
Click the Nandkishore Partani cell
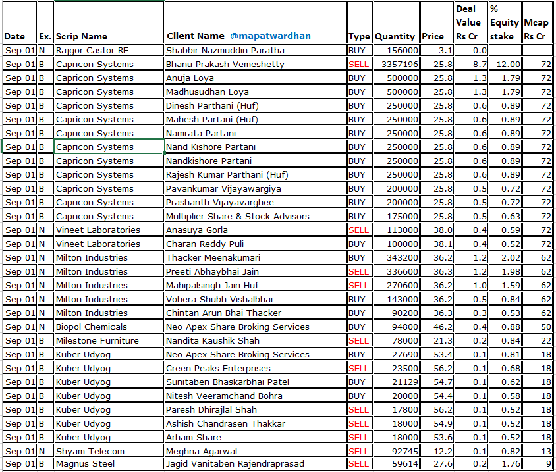(256, 161)
